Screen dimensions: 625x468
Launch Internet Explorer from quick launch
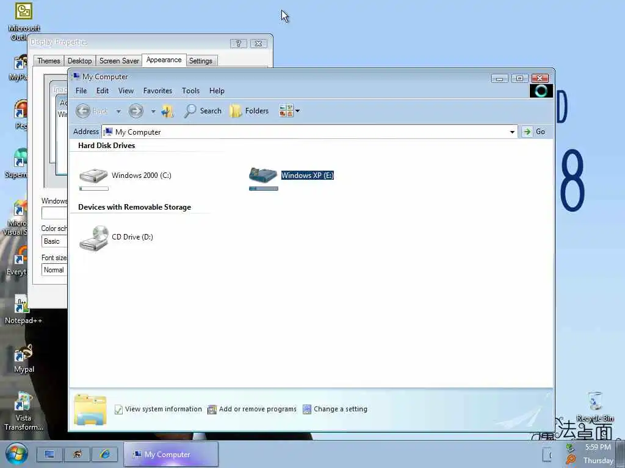point(105,454)
